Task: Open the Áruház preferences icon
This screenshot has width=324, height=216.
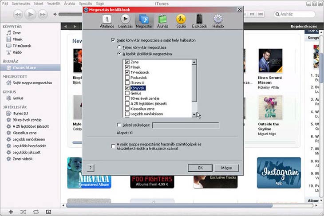Action: (162, 20)
